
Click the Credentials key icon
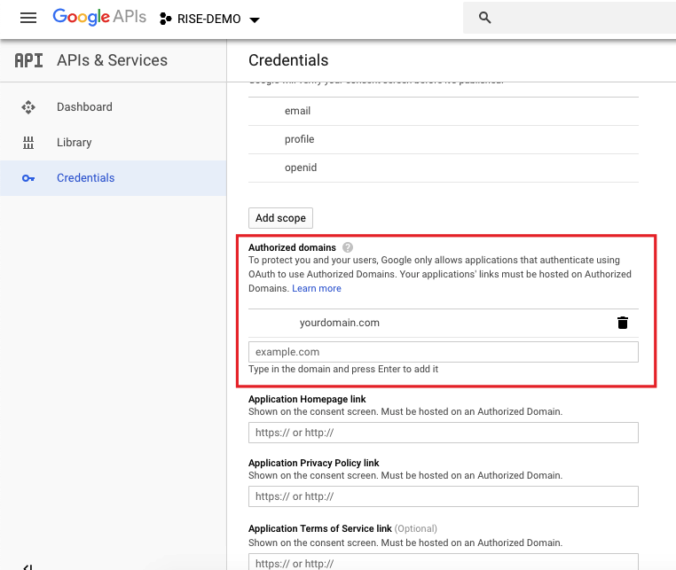pyautogui.click(x=28, y=178)
